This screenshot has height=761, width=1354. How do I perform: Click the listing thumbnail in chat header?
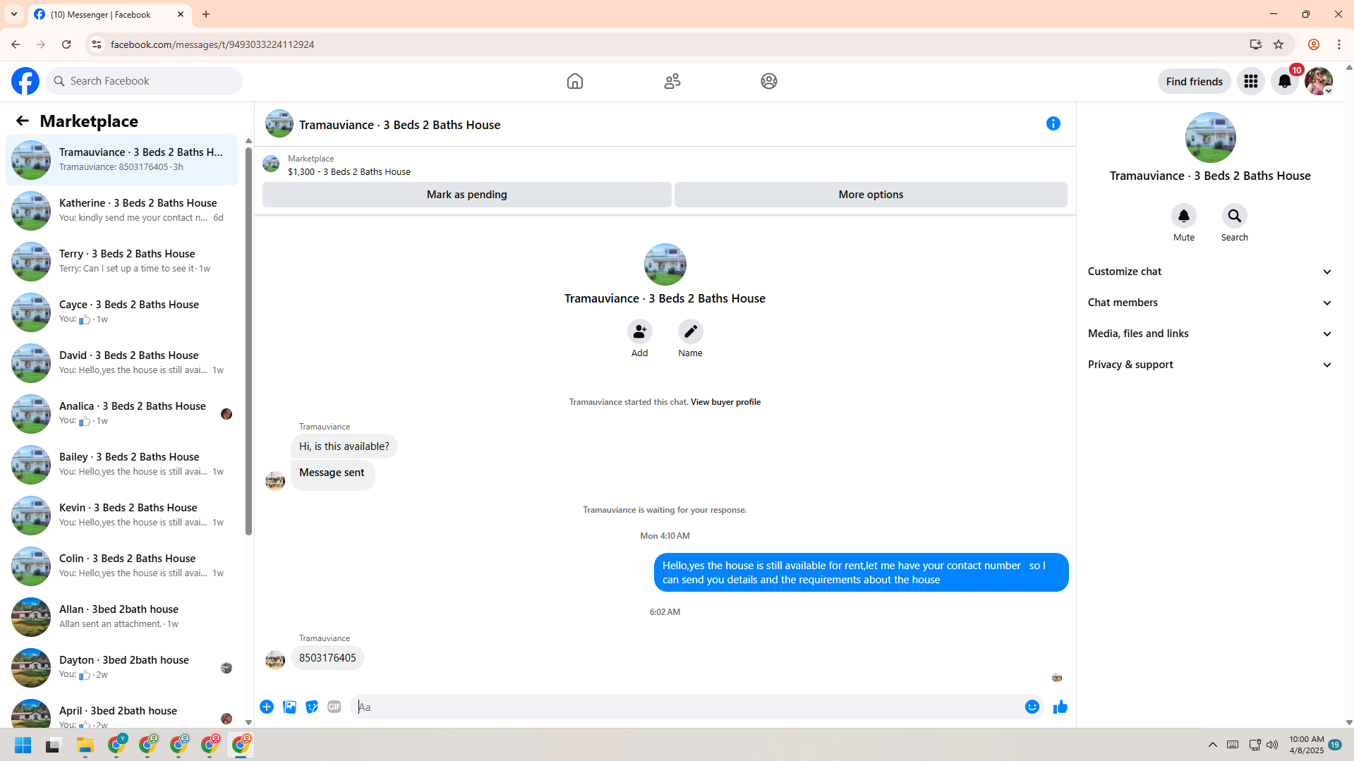click(x=279, y=123)
